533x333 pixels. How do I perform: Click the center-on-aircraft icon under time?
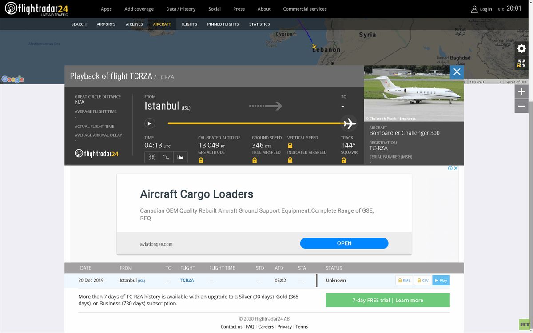[151, 157]
